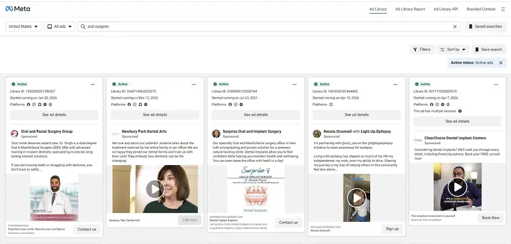Open the Ad Library API tab

(446, 9)
